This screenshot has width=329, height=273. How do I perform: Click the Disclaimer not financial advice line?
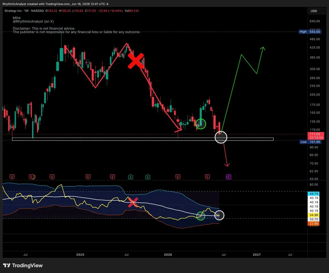pos(44,29)
